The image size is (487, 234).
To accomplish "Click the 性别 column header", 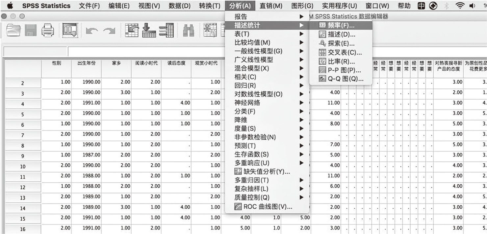I will pyautogui.click(x=56, y=68).
